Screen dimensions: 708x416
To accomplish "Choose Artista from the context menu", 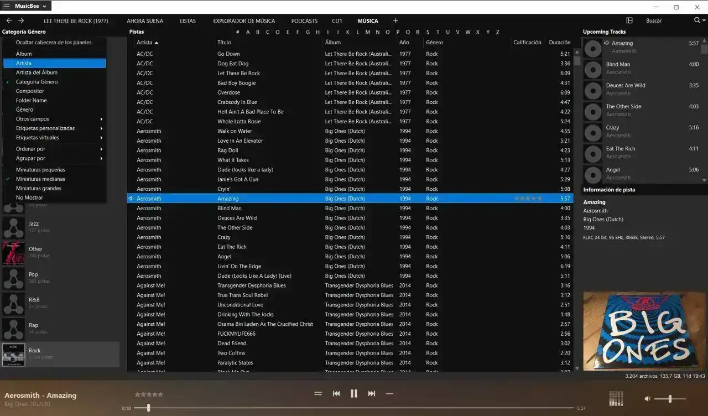I will tap(24, 63).
